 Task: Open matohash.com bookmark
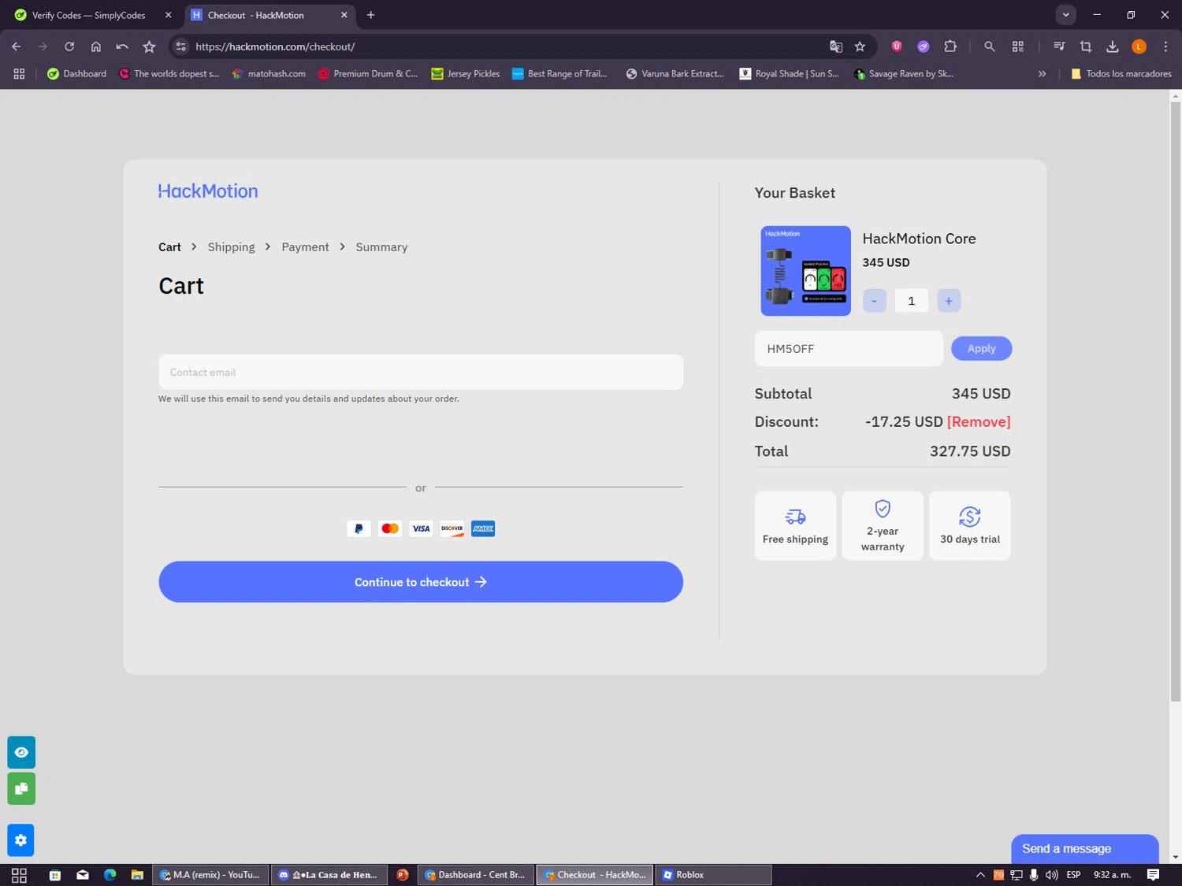point(269,73)
